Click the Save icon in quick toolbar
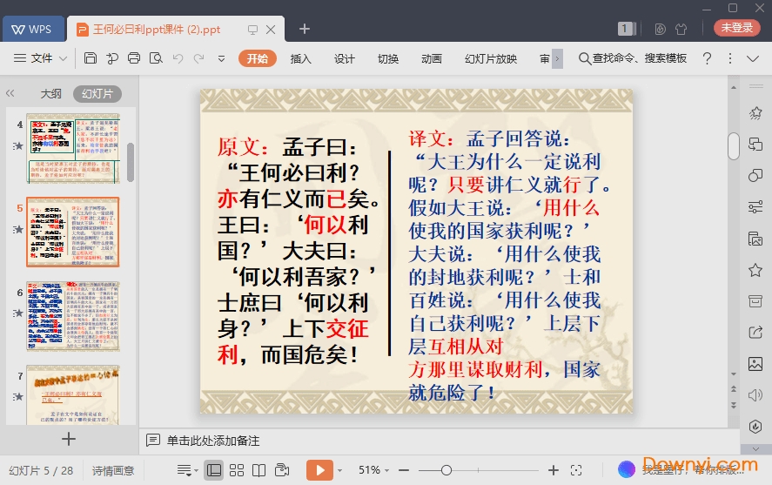This screenshot has width=772, height=485. tap(91, 58)
